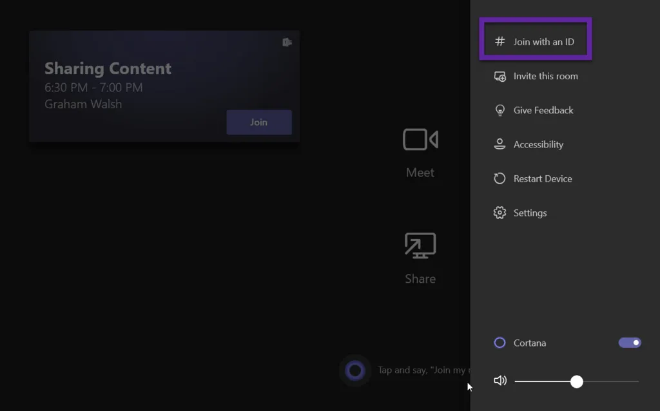Select the Join with an ID menu label
This screenshot has width=660, height=411.
pyautogui.click(x=543, y=42)
